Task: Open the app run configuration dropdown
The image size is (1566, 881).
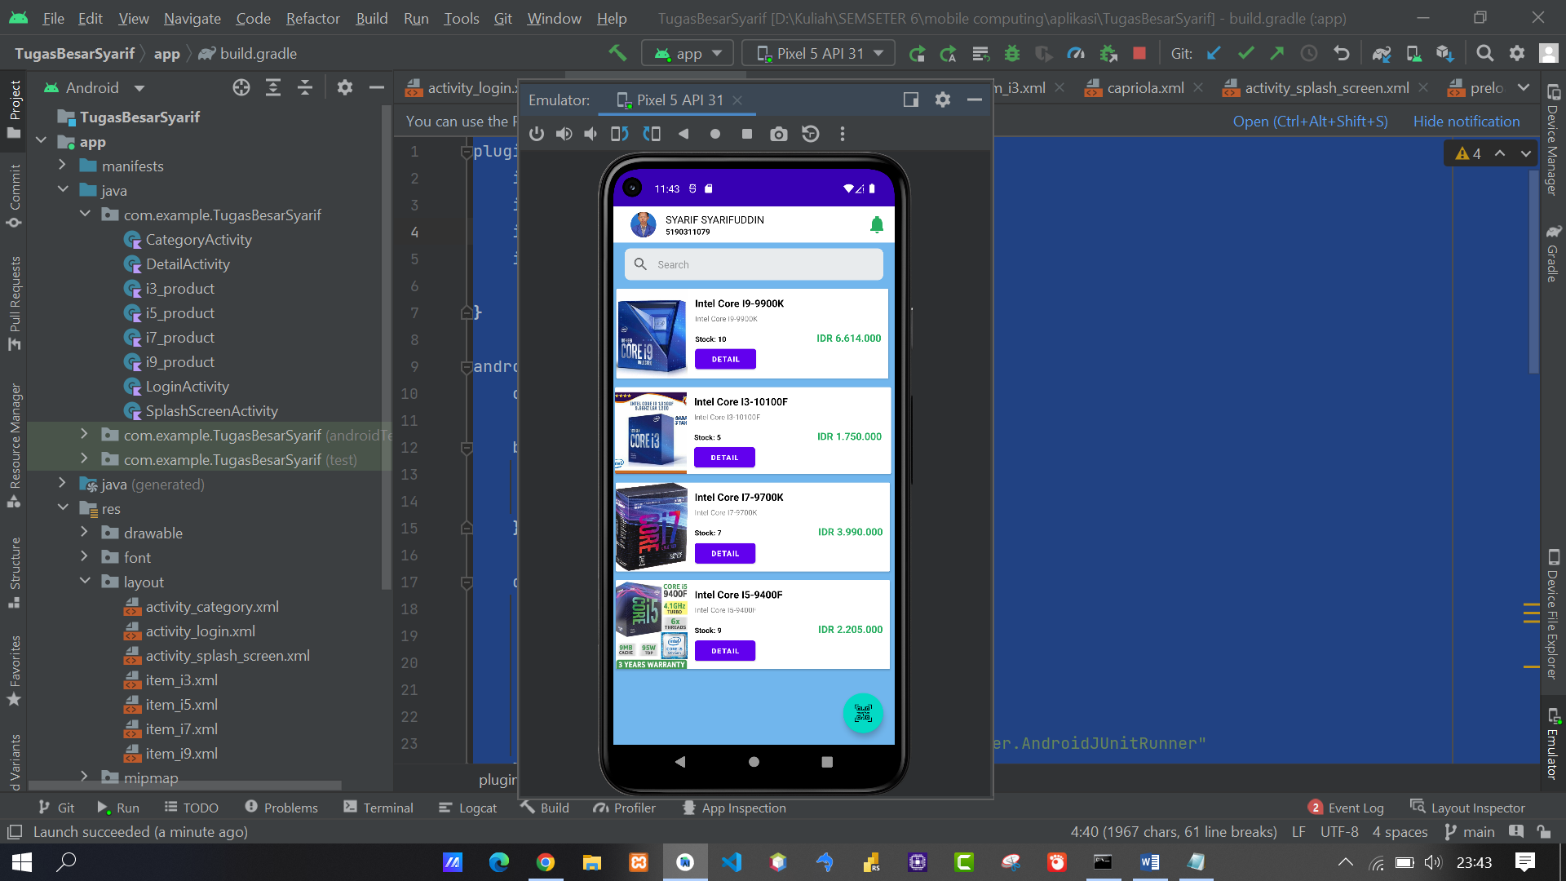Action: click(688, 54)
